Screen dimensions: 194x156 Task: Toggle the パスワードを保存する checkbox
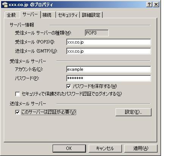pyautogui.click(x=69, y=86)
